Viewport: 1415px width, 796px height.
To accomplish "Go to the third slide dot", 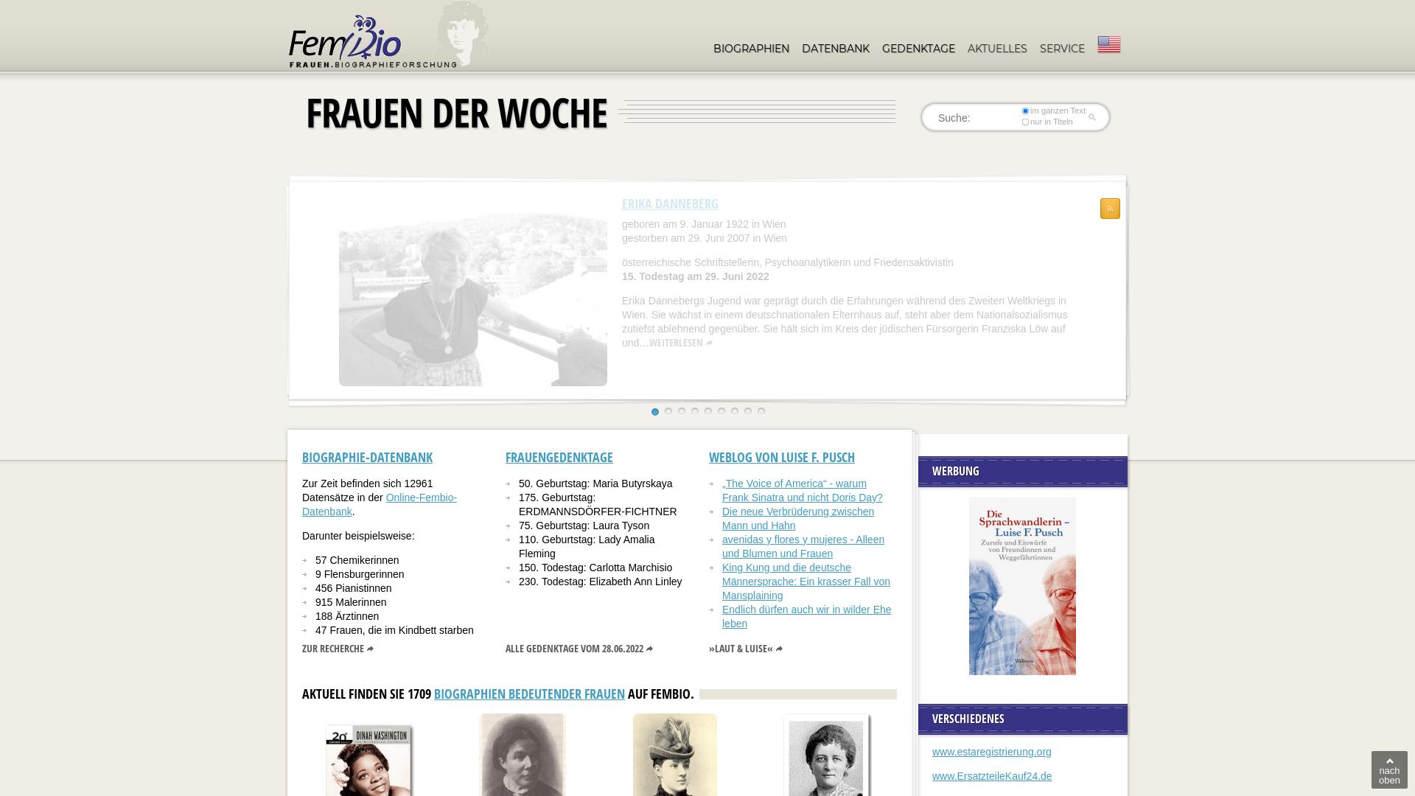I will (682, 411).
